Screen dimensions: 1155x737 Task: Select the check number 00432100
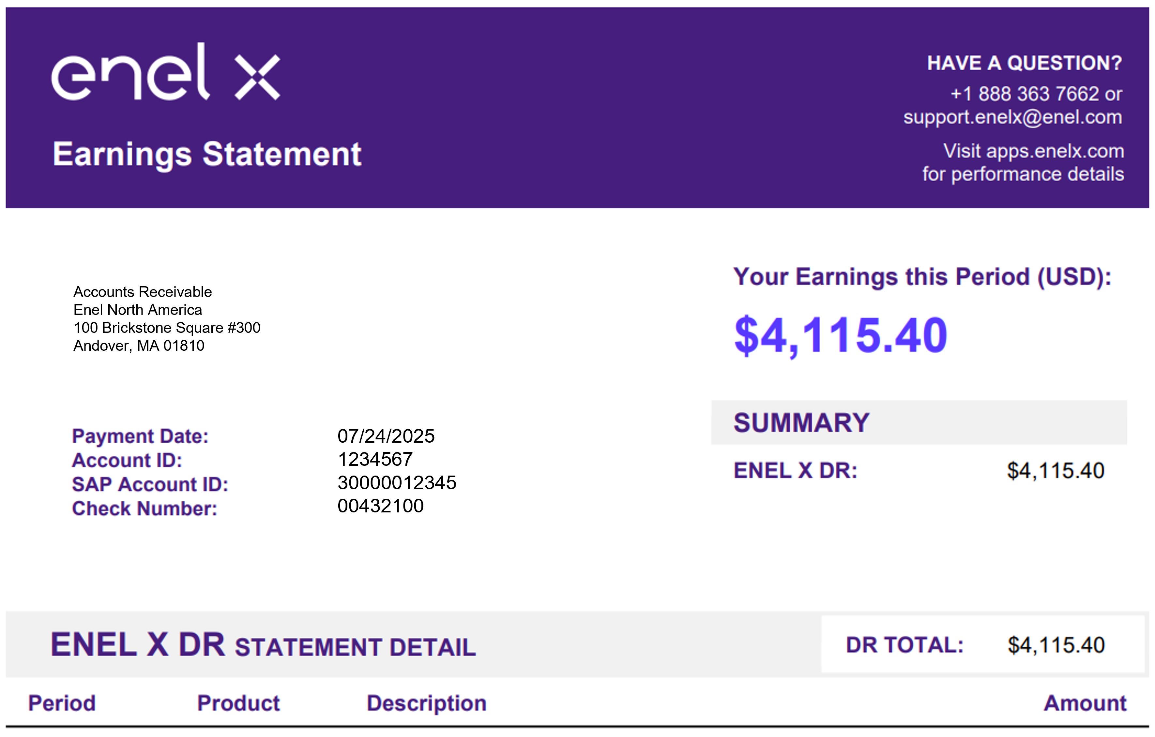tap(381, 506)
